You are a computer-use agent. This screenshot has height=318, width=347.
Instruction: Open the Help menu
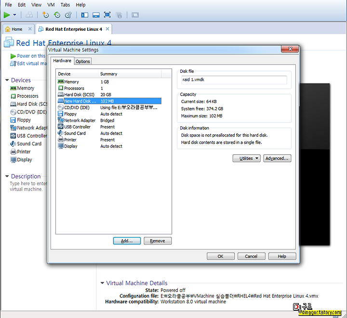point(80,5)
